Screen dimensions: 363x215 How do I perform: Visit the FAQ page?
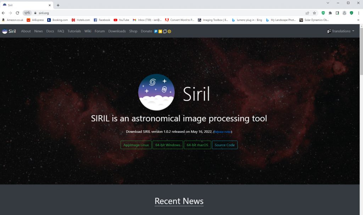[x=61, y=31]
